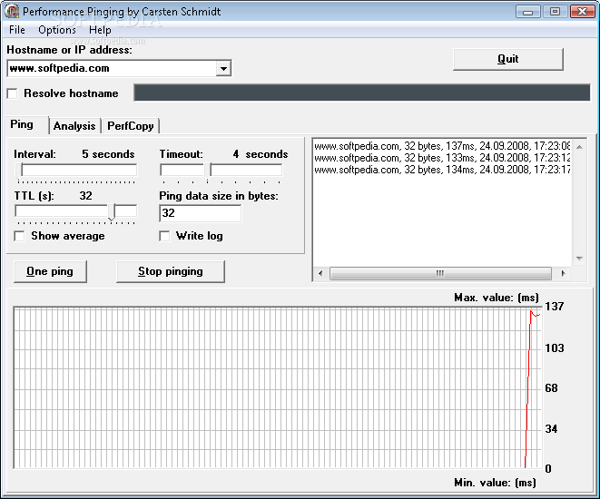The image size is (600, 499).
Task: Click the Interval slider thumb
Action: point(19,170)
